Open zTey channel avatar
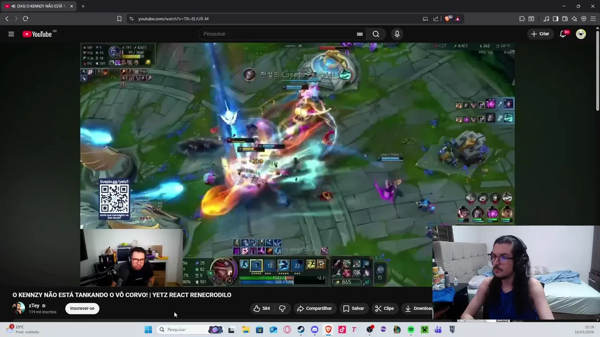Image resolution: width=600 pixels, height=337 pixels. click(19, 308)
